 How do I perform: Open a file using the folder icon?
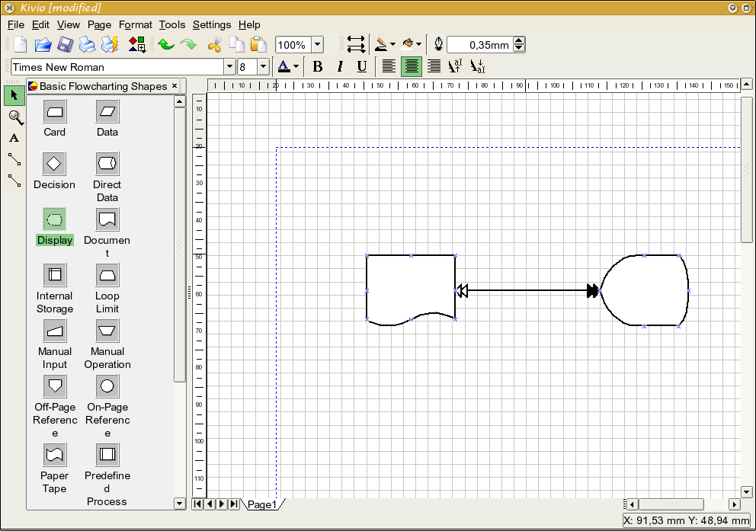[x=43, y=45]
